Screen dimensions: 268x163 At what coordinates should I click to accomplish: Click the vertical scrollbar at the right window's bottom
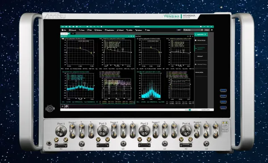pyautogui.click(x=193, y=102)
